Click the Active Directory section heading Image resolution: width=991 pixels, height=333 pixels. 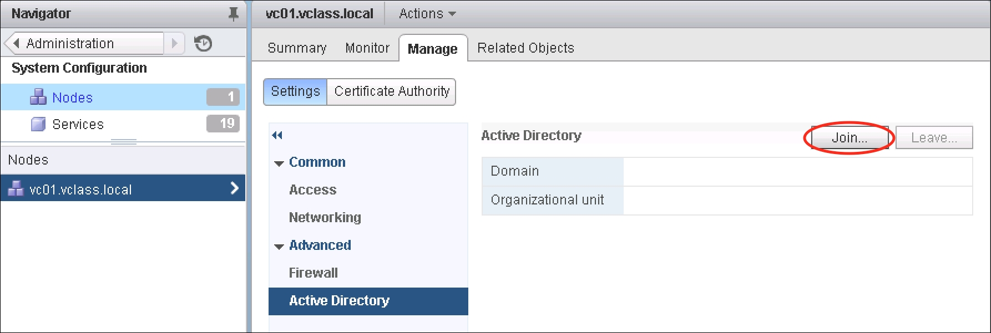[532, 136]
